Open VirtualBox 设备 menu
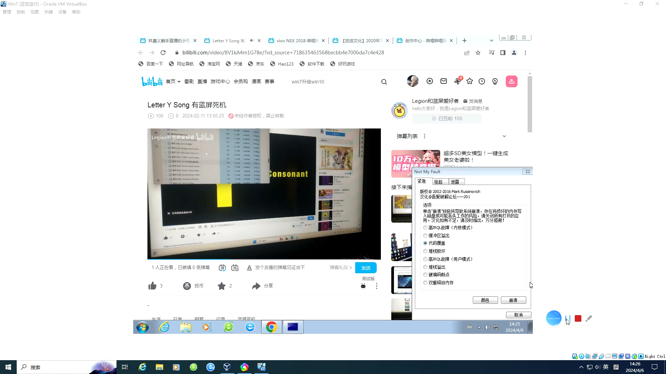The height and width of the screenshot is (374, 666). [x=62, y=12]
